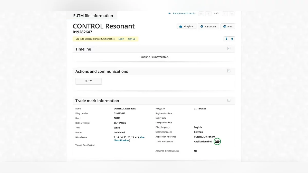Viewport: 308px width, 173px height.
Task: Click the Sign up link
Action: coord(132,39)
